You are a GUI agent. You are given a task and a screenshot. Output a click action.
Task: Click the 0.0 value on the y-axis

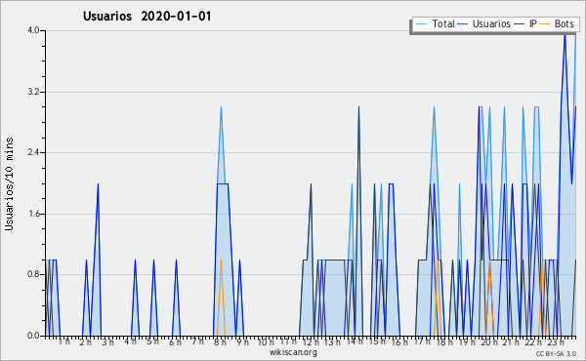pos(33,336)
